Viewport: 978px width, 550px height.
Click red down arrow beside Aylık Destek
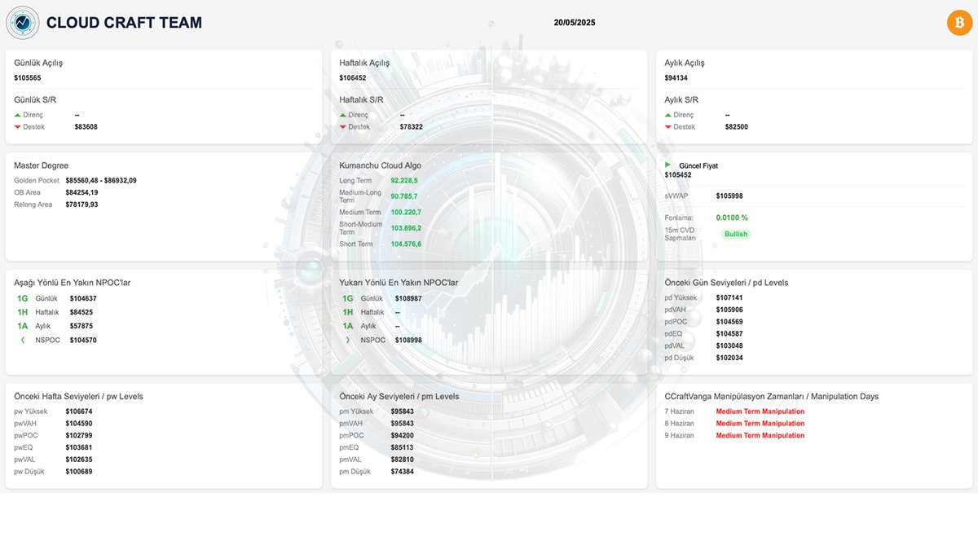pyautogui.click(x=668, y=127)
